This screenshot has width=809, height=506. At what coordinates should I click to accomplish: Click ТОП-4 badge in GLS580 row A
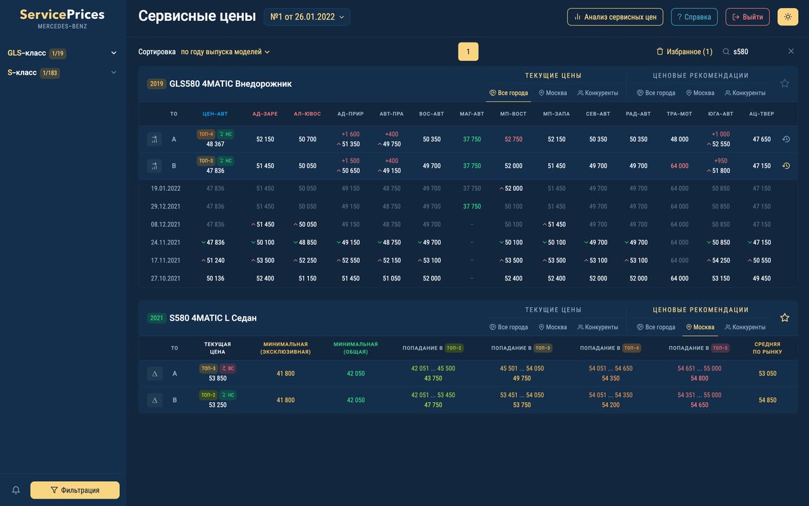click(206, 134)
